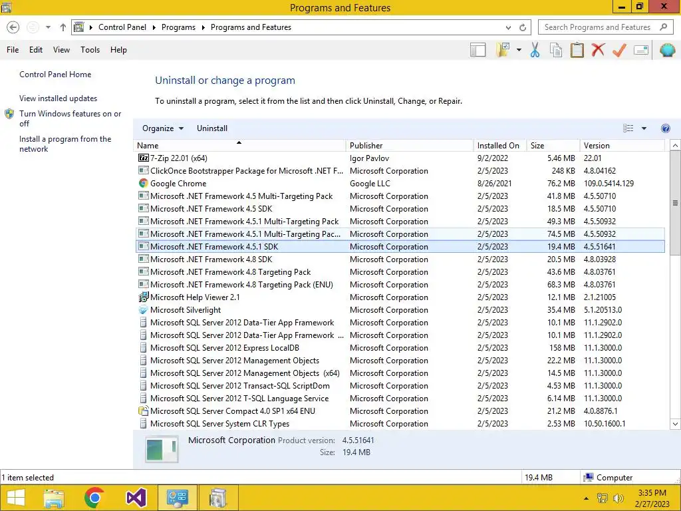681x511 pixels.
Task: Select Microsoft SQL Server System CLR Types
Action: [x=400, y=424]
